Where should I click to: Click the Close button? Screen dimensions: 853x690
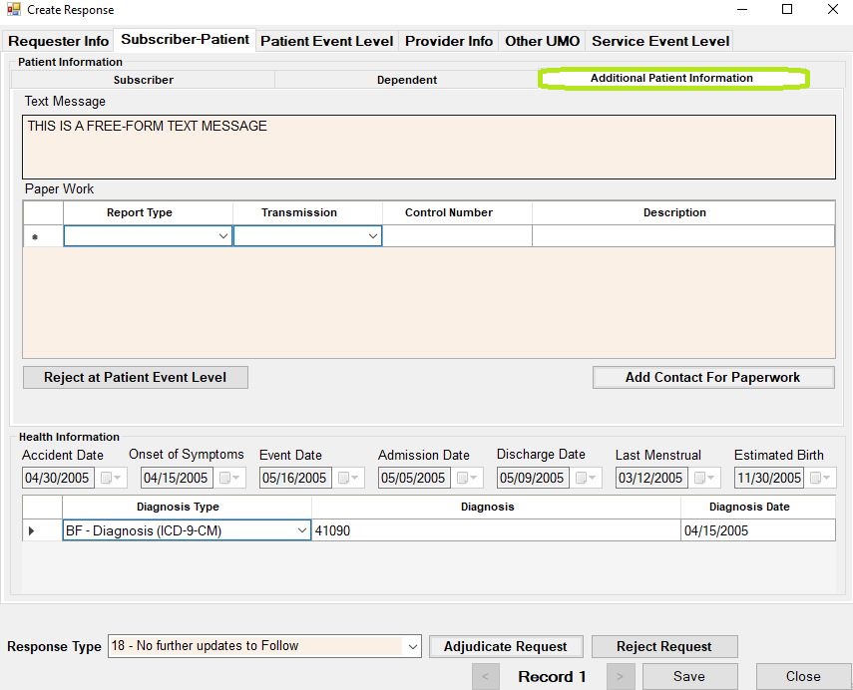tap(803, 676)
